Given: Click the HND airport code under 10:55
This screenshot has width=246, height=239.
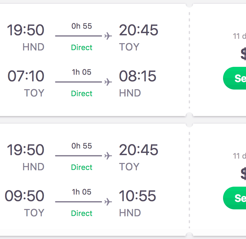Looking at the screenshot, I should coord(130,213).
